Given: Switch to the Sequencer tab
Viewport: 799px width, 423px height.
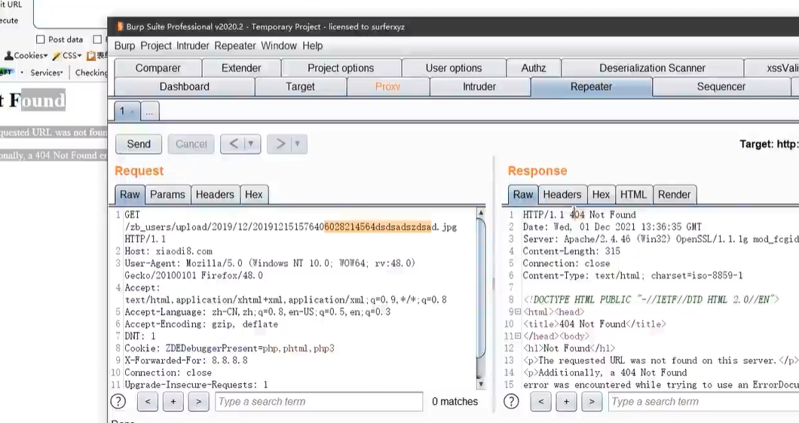Looking at the screenshot, I should click(x=721, y=87).
